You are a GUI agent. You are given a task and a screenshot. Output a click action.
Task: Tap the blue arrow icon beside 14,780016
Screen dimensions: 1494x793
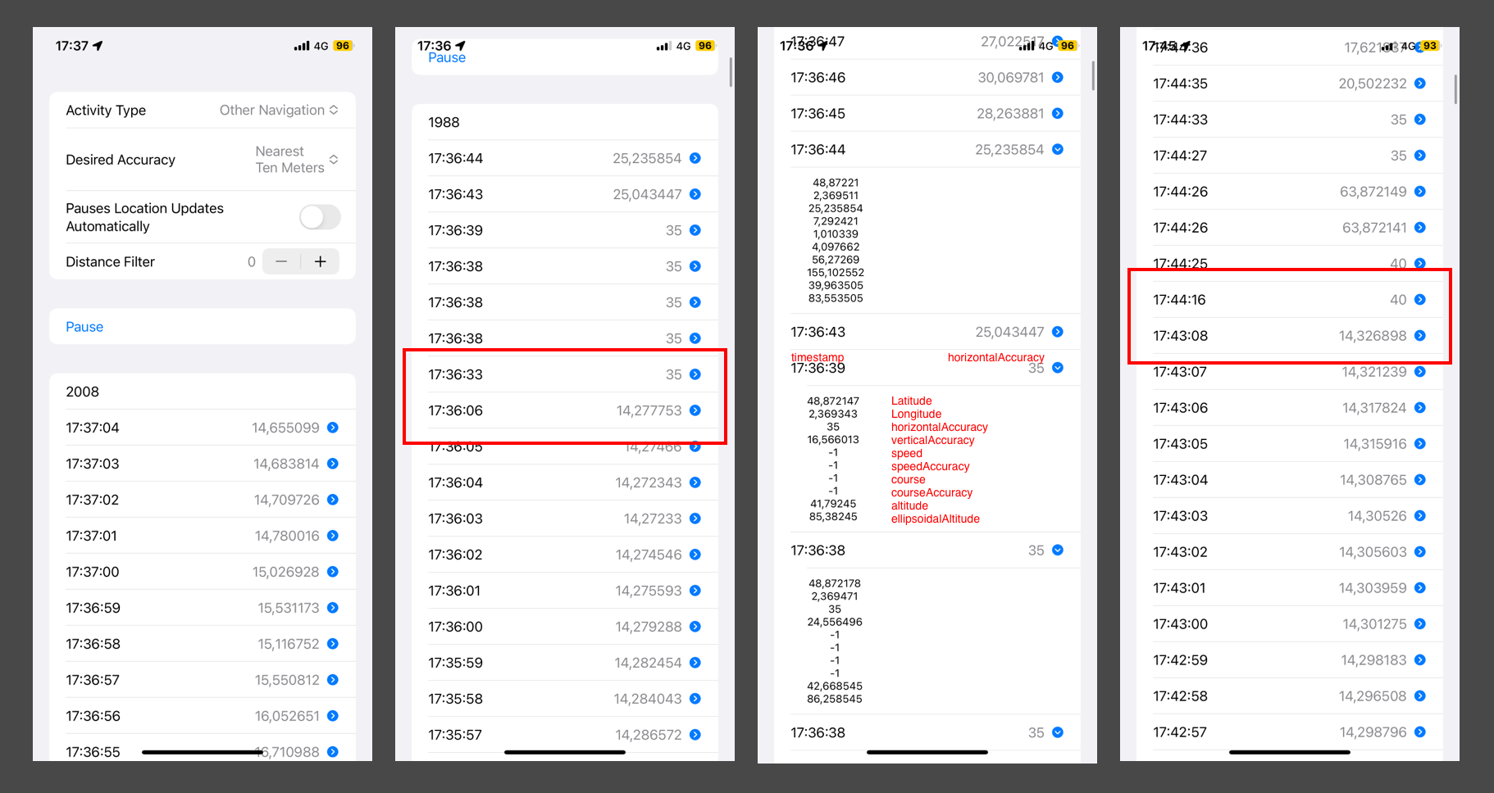[x=333, y=536]
